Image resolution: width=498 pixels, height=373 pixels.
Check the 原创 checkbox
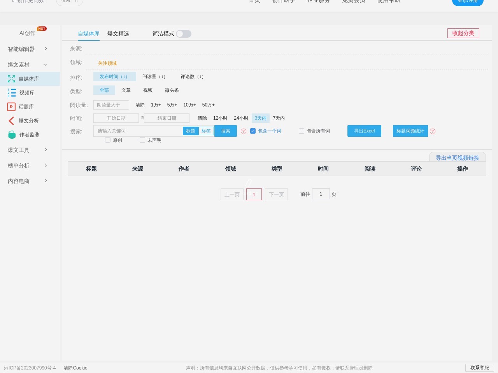click(108, 140)
